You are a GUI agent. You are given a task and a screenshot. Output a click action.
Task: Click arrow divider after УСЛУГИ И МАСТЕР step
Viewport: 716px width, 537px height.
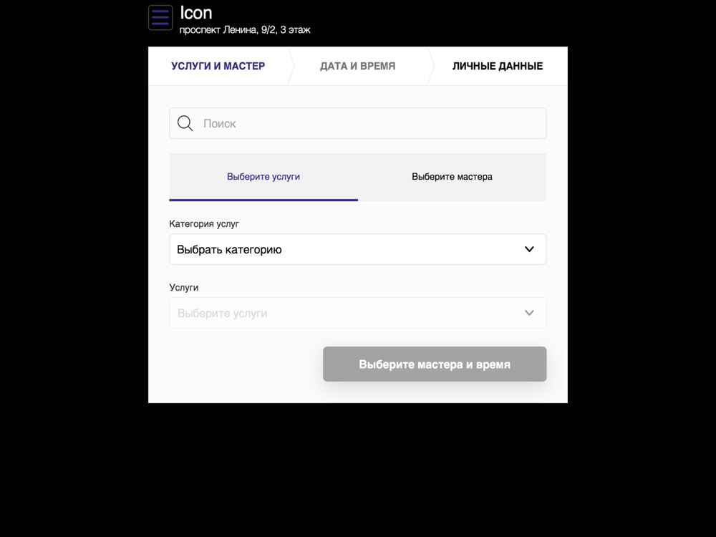291,66
